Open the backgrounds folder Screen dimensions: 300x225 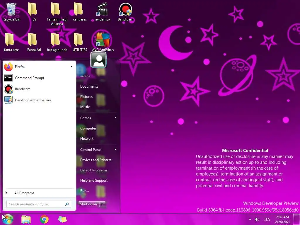pyautogui.click(x=57, y=42)
